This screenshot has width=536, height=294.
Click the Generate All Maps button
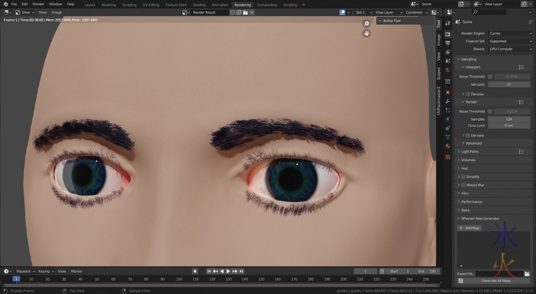tap(496, 281)
